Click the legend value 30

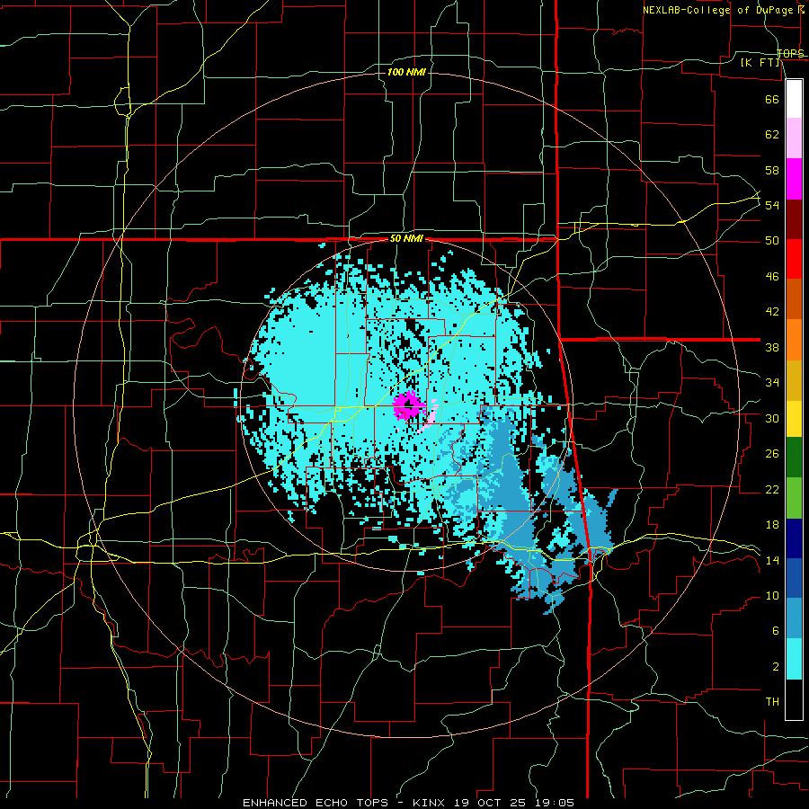pos(772,418)
